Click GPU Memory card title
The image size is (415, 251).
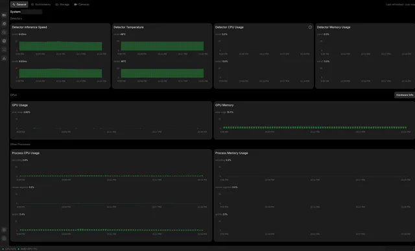(x=224, y=105)
